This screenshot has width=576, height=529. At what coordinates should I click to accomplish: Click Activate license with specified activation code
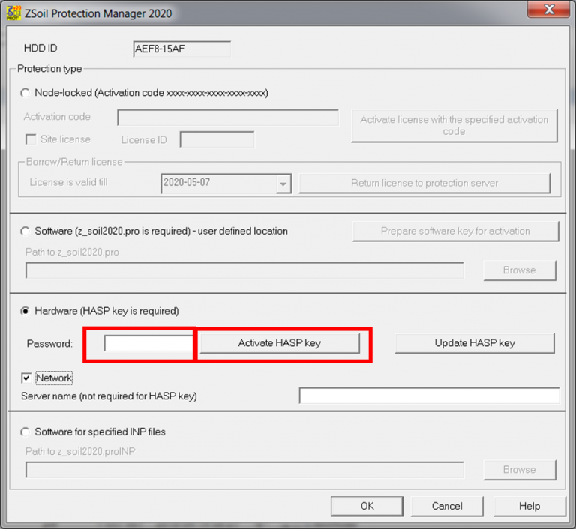point(454,126)
